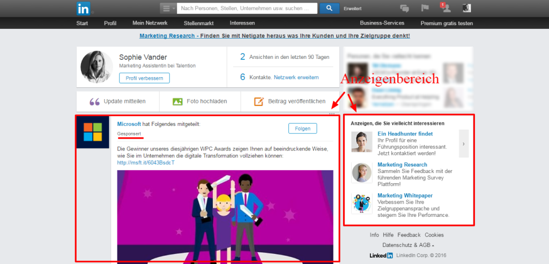Open the msft.it/6043BsdcT link
The width and height of the screenshot is (549, 264).
[x=146, y=163]
